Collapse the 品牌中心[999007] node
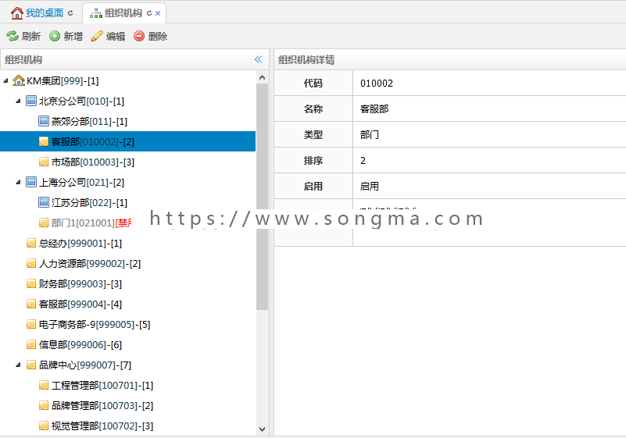Viewport: 626px width, 438px height. point(18,365)
